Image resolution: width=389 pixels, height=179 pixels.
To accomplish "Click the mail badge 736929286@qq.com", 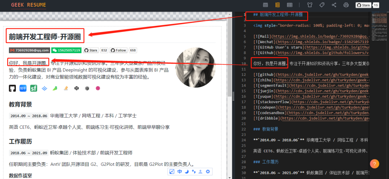I will click(x=30, y=50).
